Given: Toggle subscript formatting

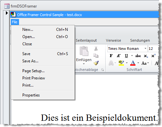Looking at the screenshot, I should (146, 56).
